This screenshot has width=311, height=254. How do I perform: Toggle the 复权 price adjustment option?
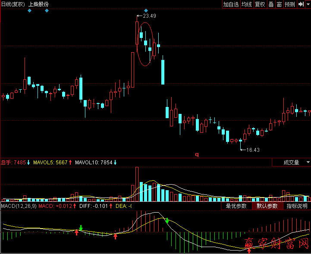[260, 4]
